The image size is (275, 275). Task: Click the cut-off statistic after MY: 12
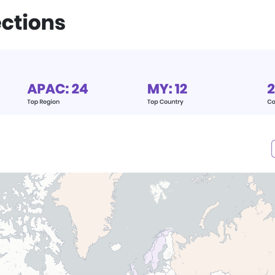tap(271, 89)
